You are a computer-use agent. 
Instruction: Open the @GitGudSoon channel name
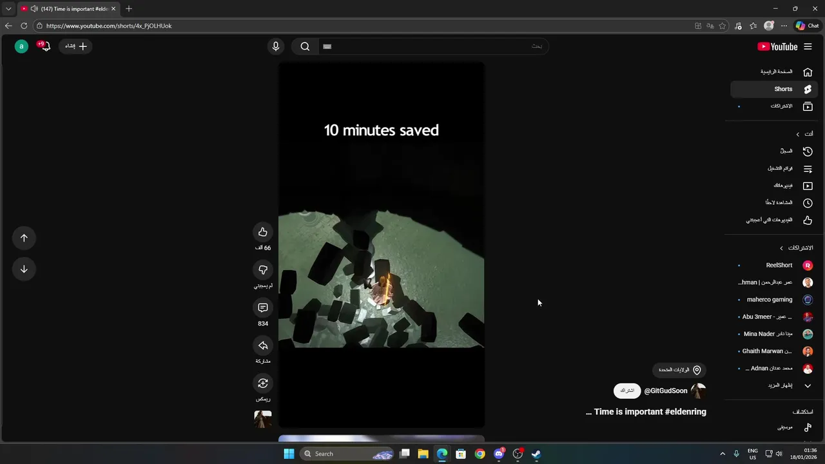coord(666,391)
